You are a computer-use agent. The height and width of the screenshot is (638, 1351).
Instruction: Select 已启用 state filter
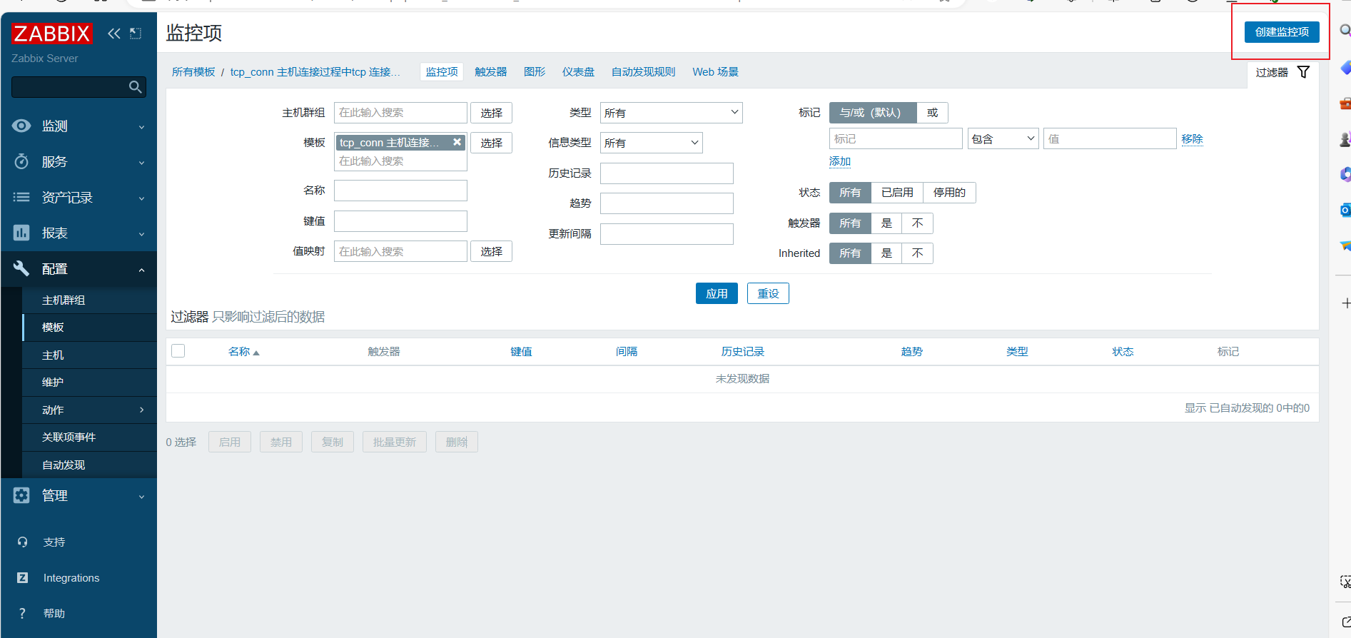897,193
